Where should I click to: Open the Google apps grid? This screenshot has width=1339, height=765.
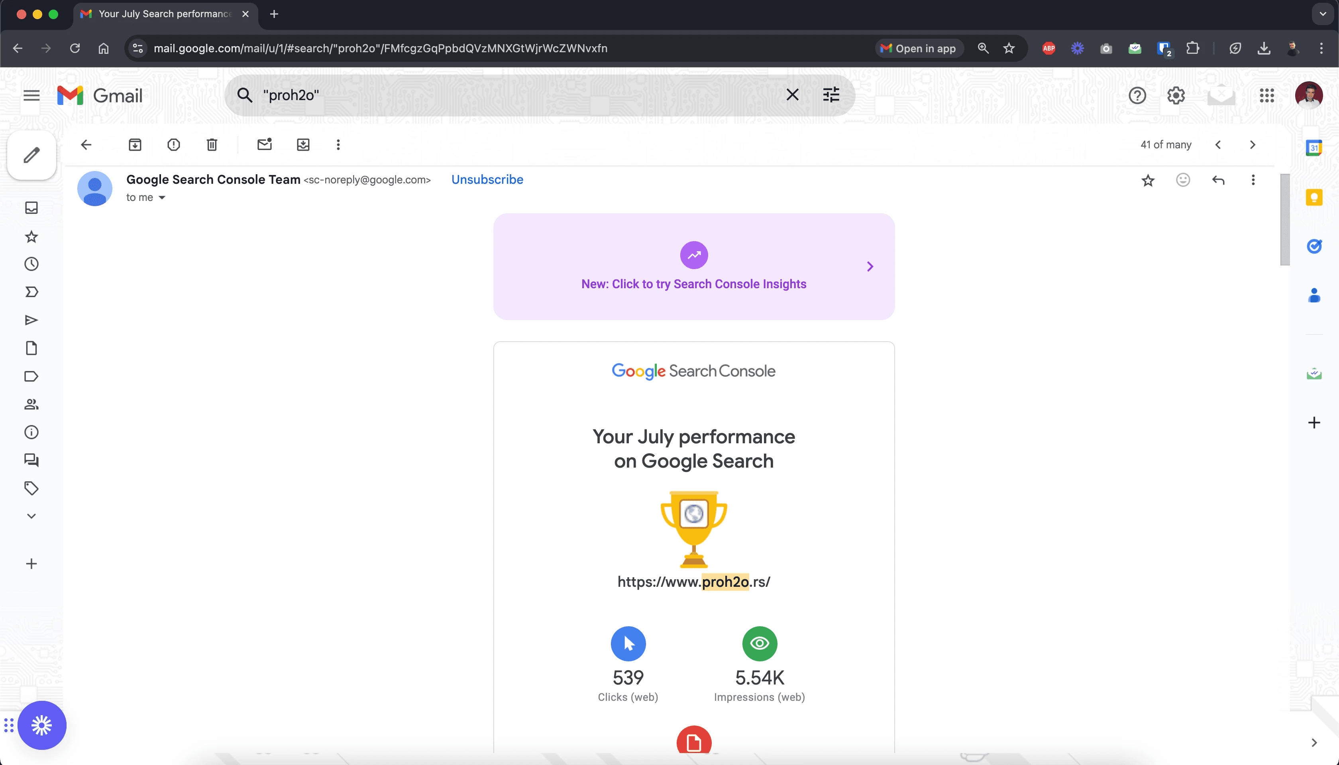click(x=1266, y=96)
